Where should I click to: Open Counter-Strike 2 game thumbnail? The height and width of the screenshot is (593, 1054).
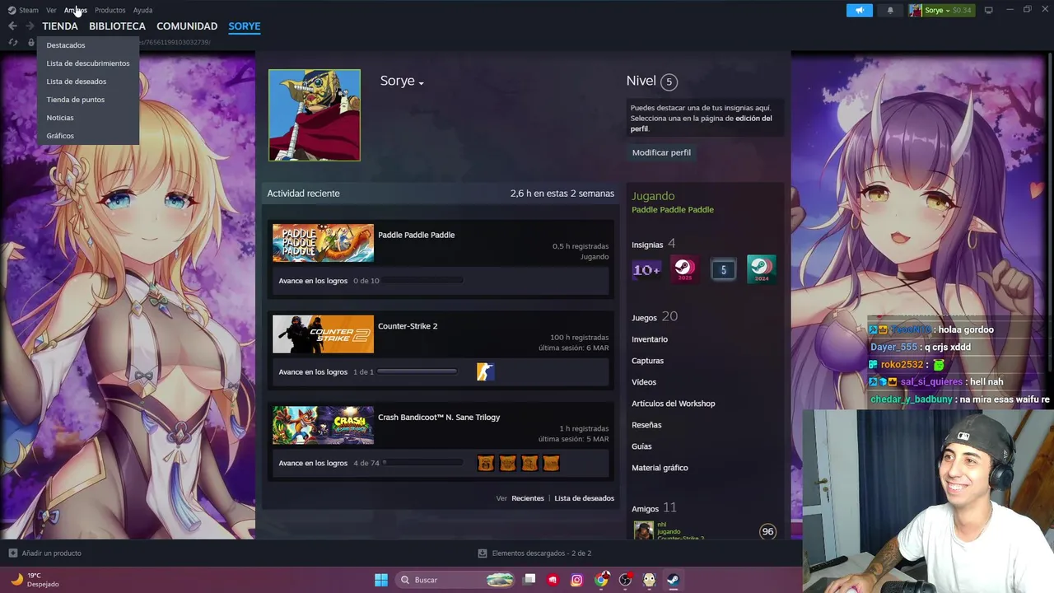(x=323, y=334)
